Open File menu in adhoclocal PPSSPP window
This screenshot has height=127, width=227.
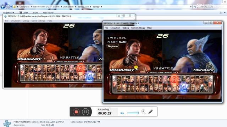[7, 21]
